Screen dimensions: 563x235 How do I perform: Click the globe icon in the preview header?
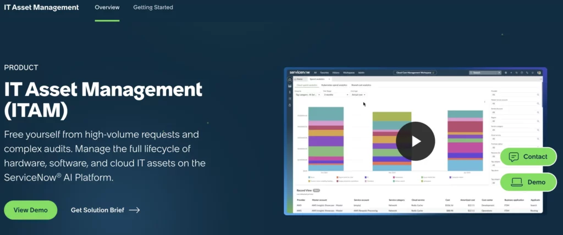click(506, 72)
